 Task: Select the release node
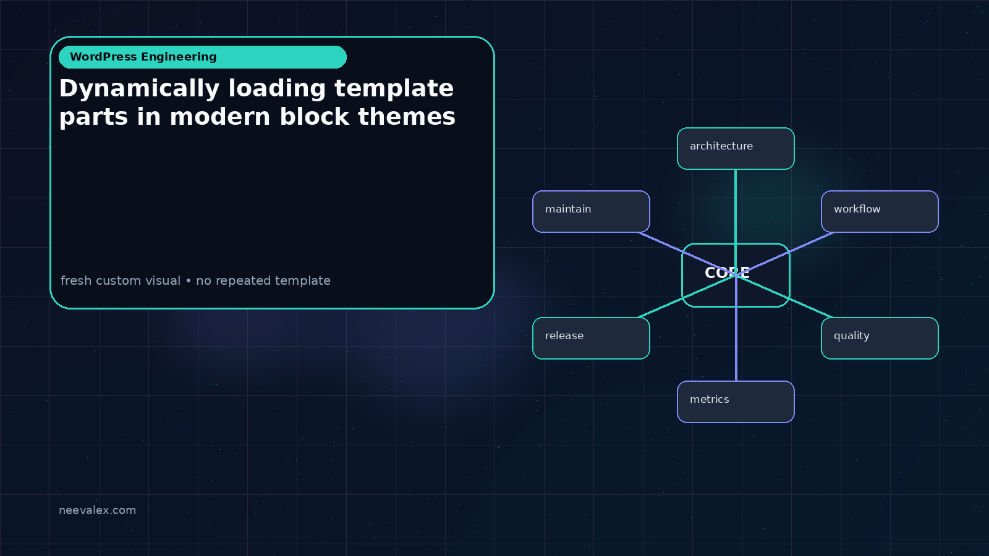pos(591,338)
